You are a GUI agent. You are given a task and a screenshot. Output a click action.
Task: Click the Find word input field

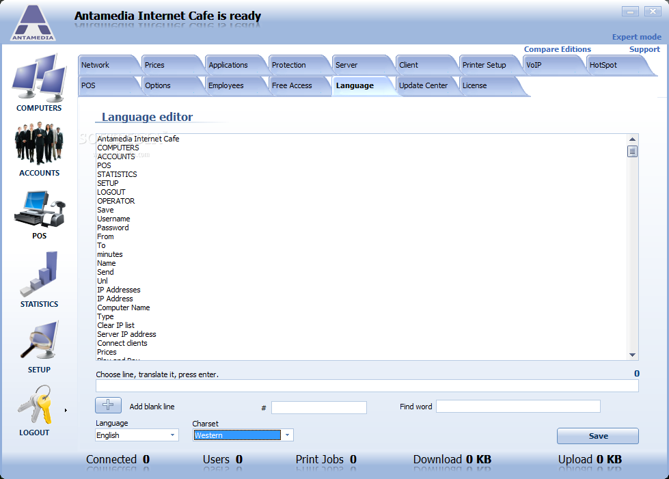coord(518,407)
